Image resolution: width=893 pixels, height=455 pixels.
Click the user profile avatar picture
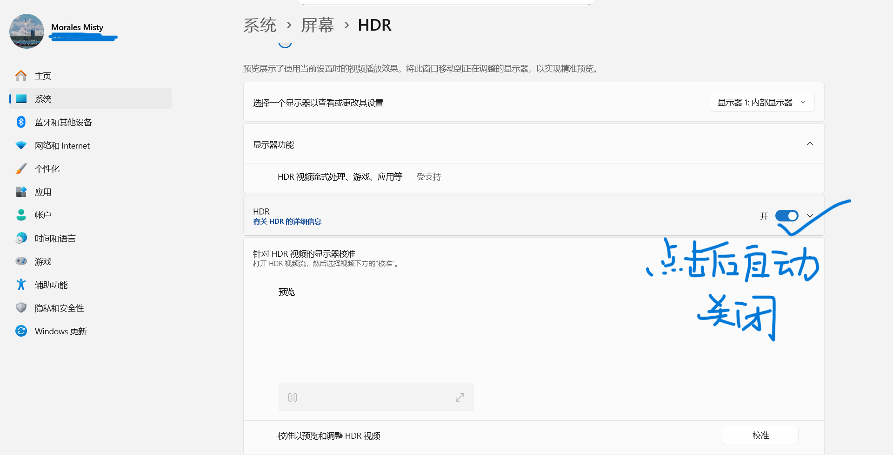point(27,31)
